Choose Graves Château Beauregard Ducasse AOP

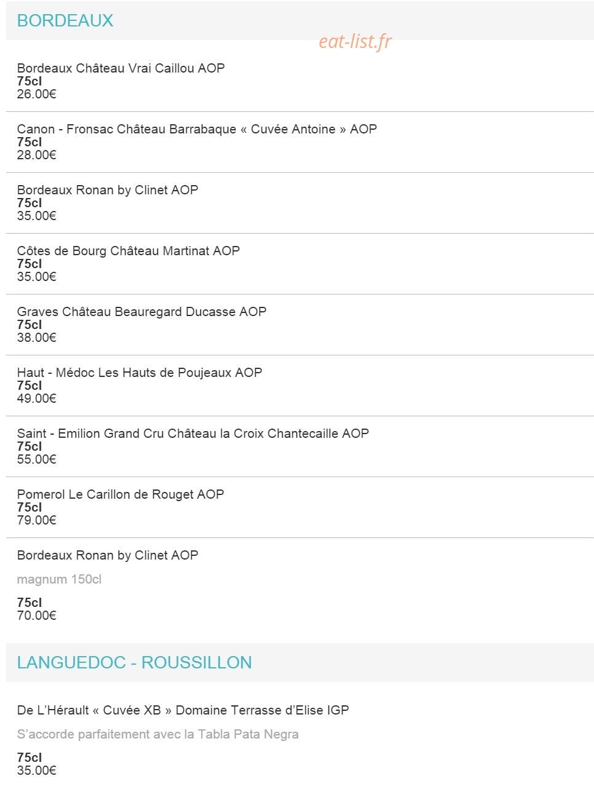point(142,312)
